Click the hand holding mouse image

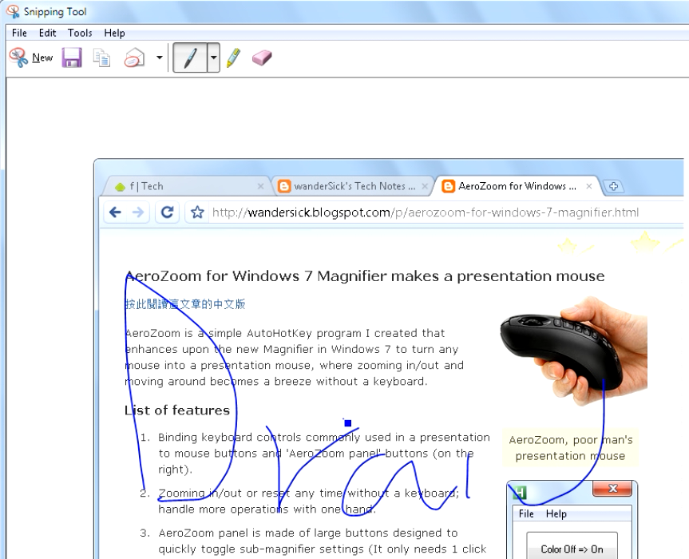[x=573, y=351]
